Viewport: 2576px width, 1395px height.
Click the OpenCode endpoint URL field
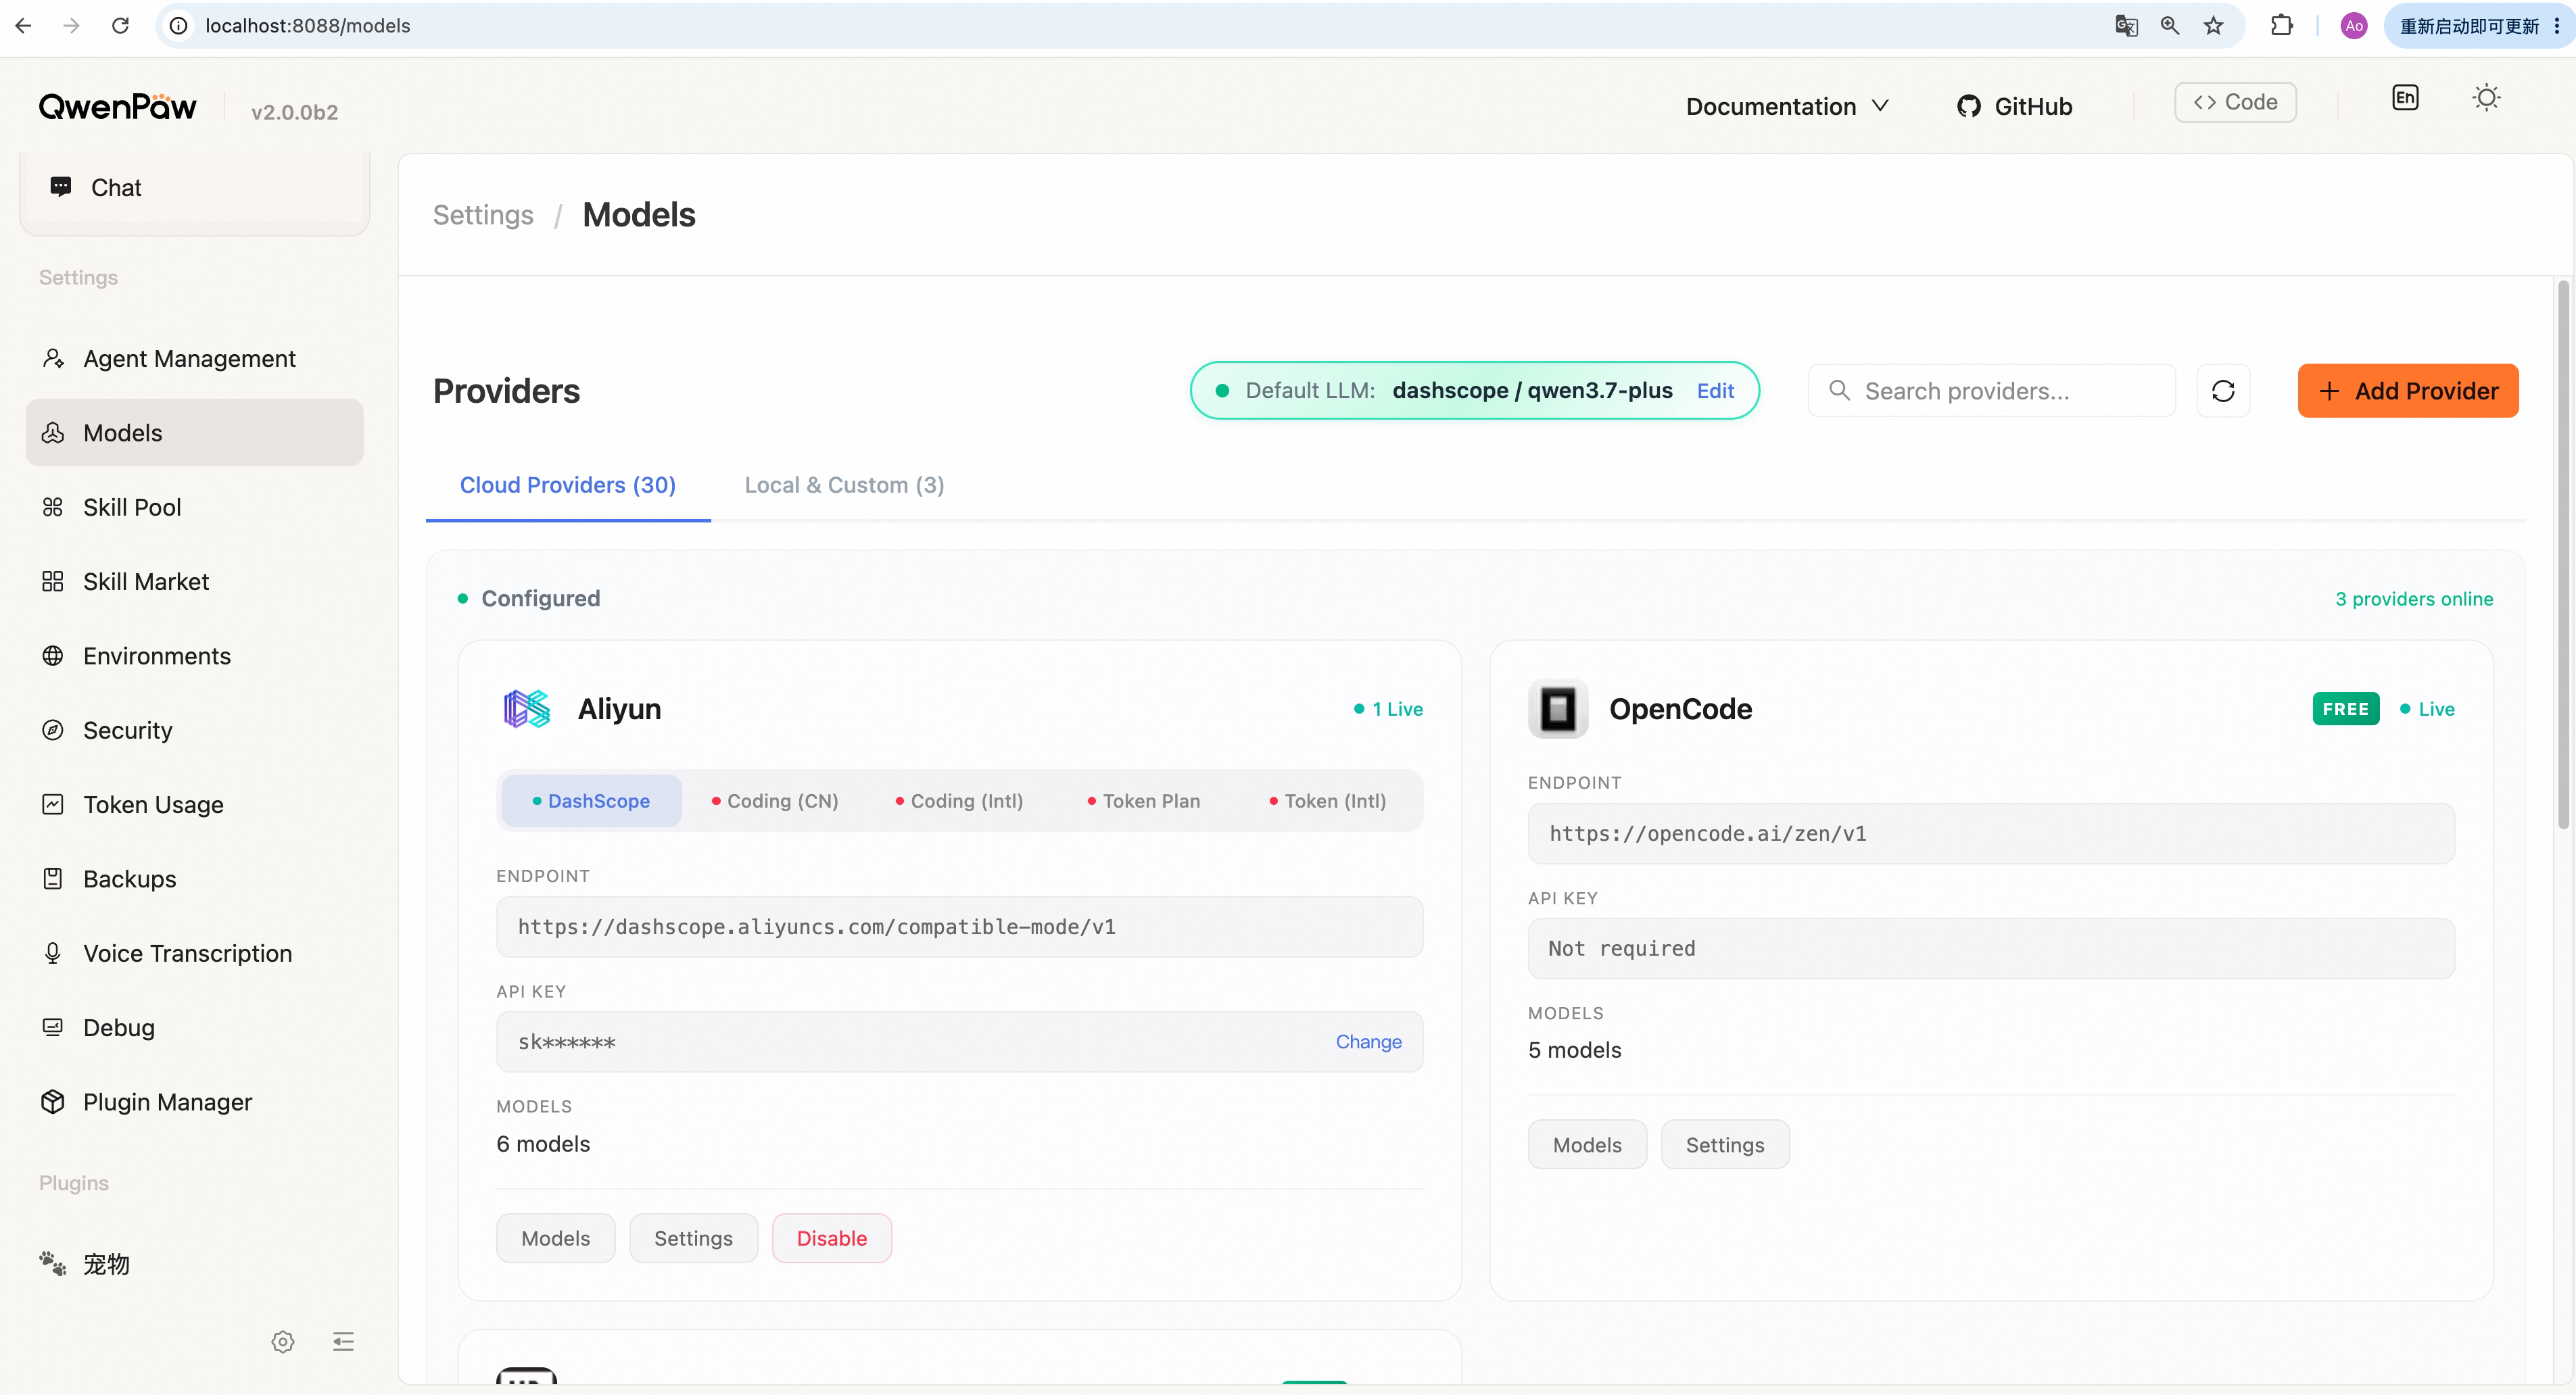point(1991,835)
